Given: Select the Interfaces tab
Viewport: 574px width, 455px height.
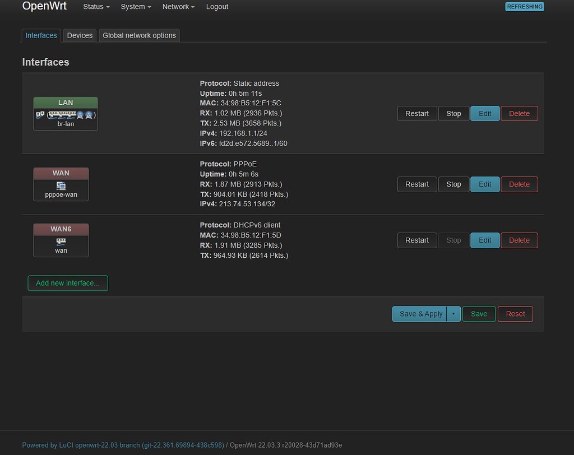Looking at the screenshot, I should tap(41, 35).
